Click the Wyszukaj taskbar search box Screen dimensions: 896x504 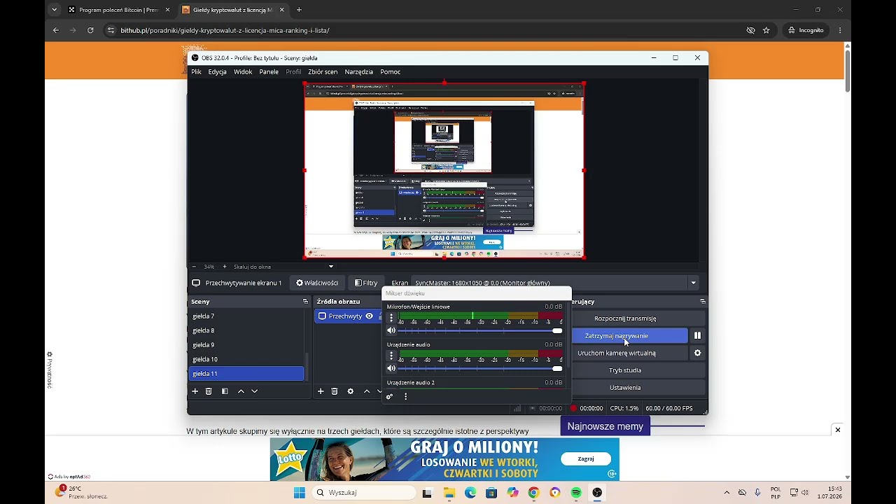(x=363, y=493)
